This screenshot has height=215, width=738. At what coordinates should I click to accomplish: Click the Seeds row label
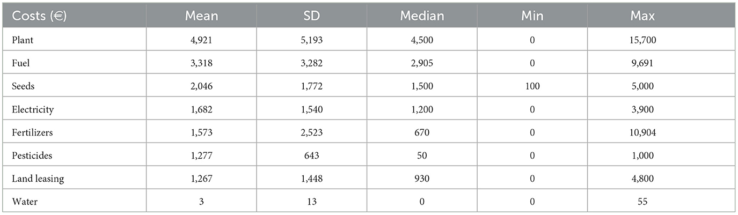pos(22,86)
